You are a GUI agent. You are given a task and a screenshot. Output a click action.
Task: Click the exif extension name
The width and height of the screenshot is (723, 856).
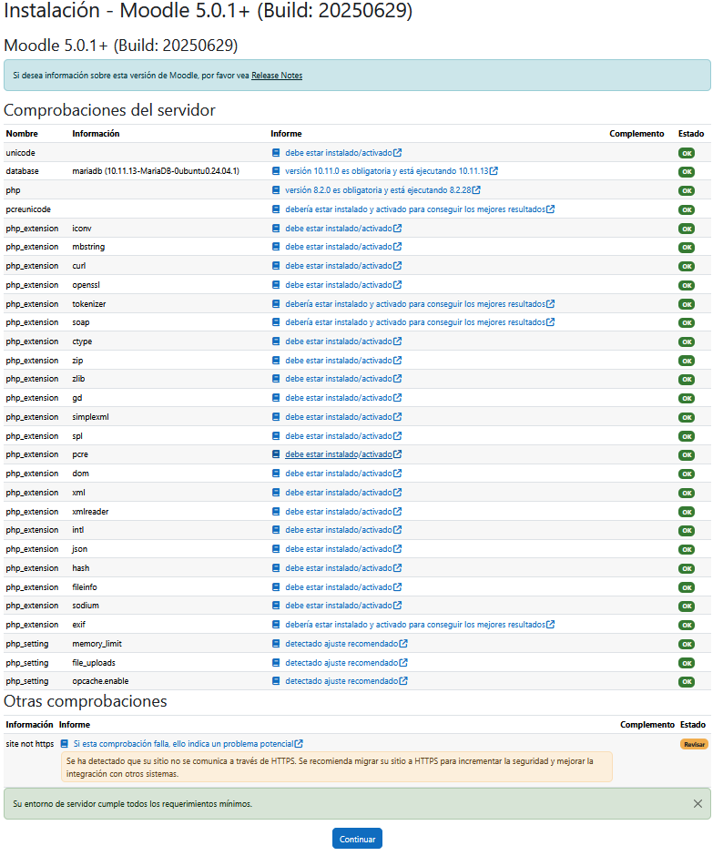pyautogui.click(x=78, y=625)
